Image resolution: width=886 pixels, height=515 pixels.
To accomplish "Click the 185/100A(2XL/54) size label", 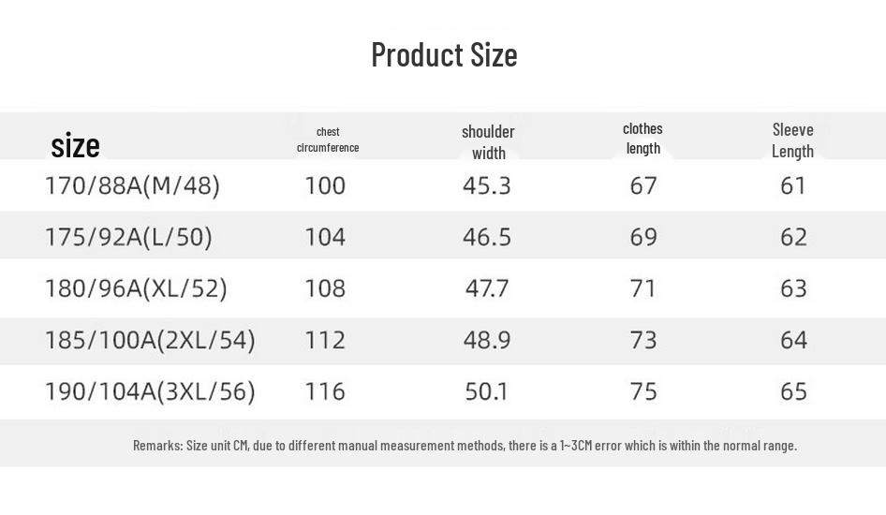I will coord(150,340).
